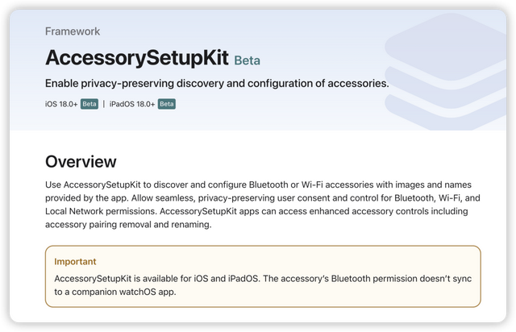This screenshot has width=516, height=332.
Task: Click 'Bluetooth or Wi-Fi accessories' in the overview
Action: [x=297, y=185]
